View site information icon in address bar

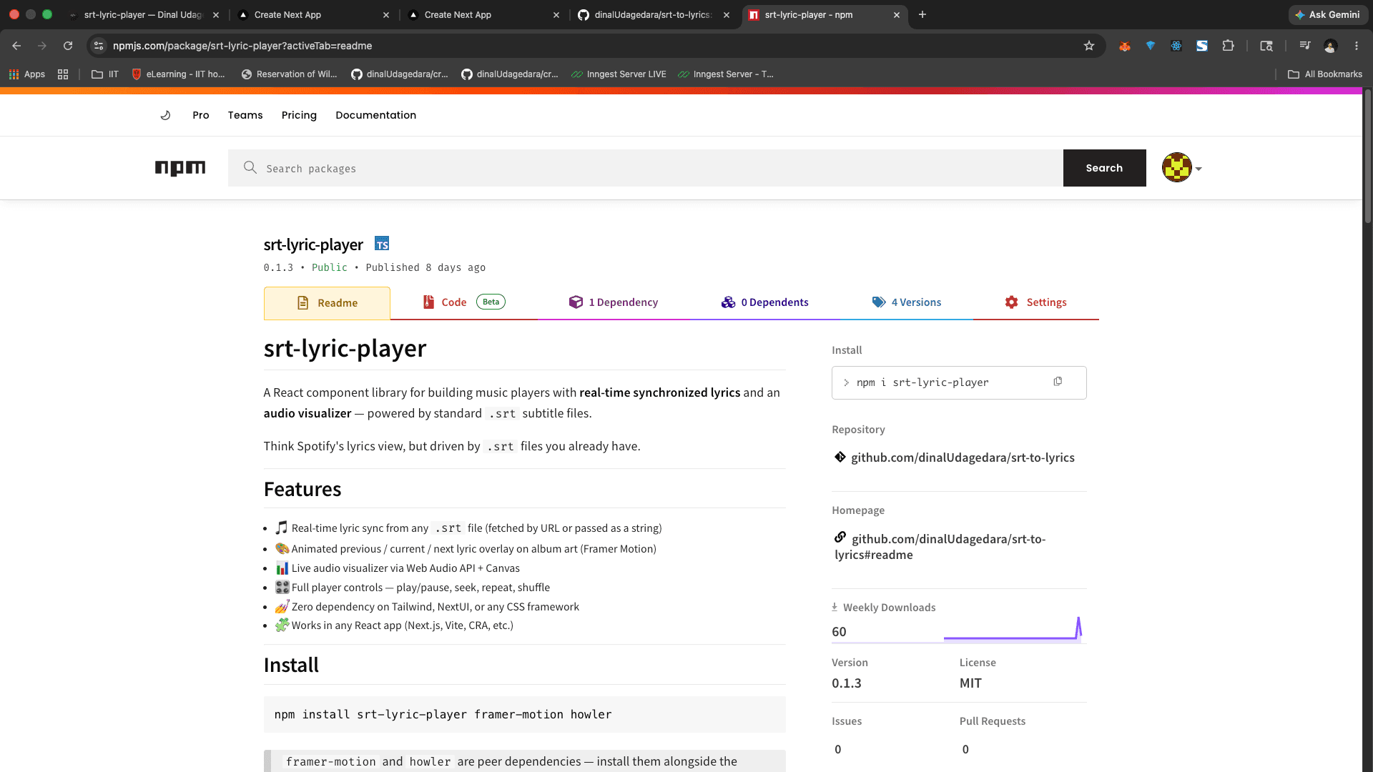(99, 46)
